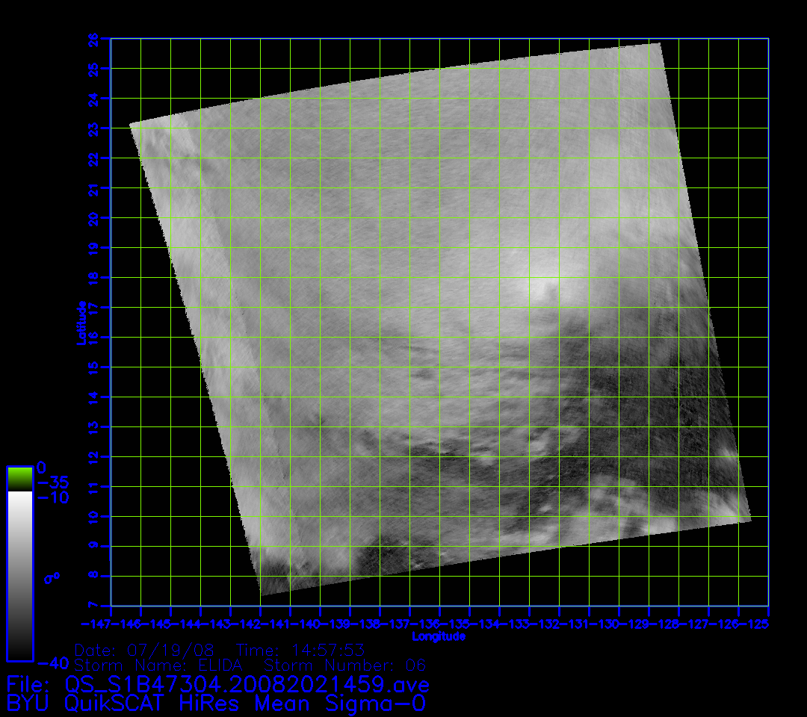Image resolution: width=807 pixels, height=717 pixels.
Task: Select the -10 color bar label
Action: tap(52, 497)
